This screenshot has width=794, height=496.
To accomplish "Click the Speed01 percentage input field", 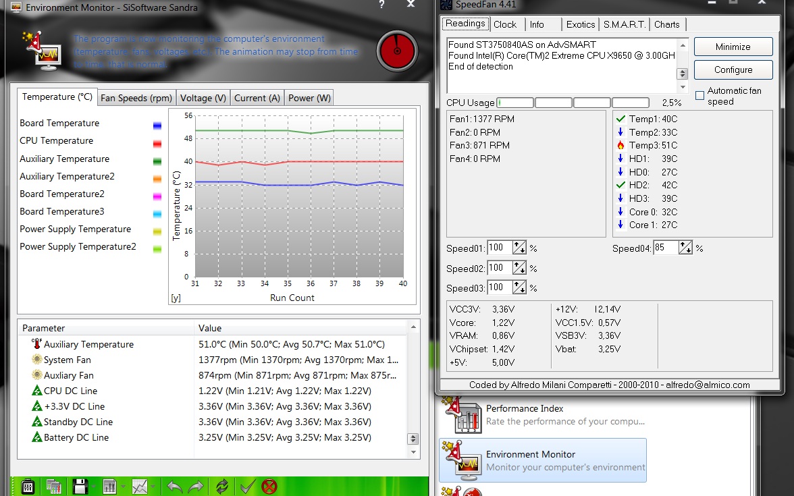I will (500, 248).
